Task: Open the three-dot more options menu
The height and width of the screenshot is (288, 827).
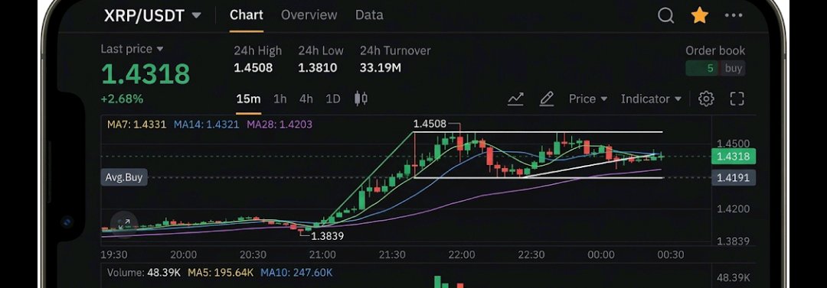Action: pos(734,16)
